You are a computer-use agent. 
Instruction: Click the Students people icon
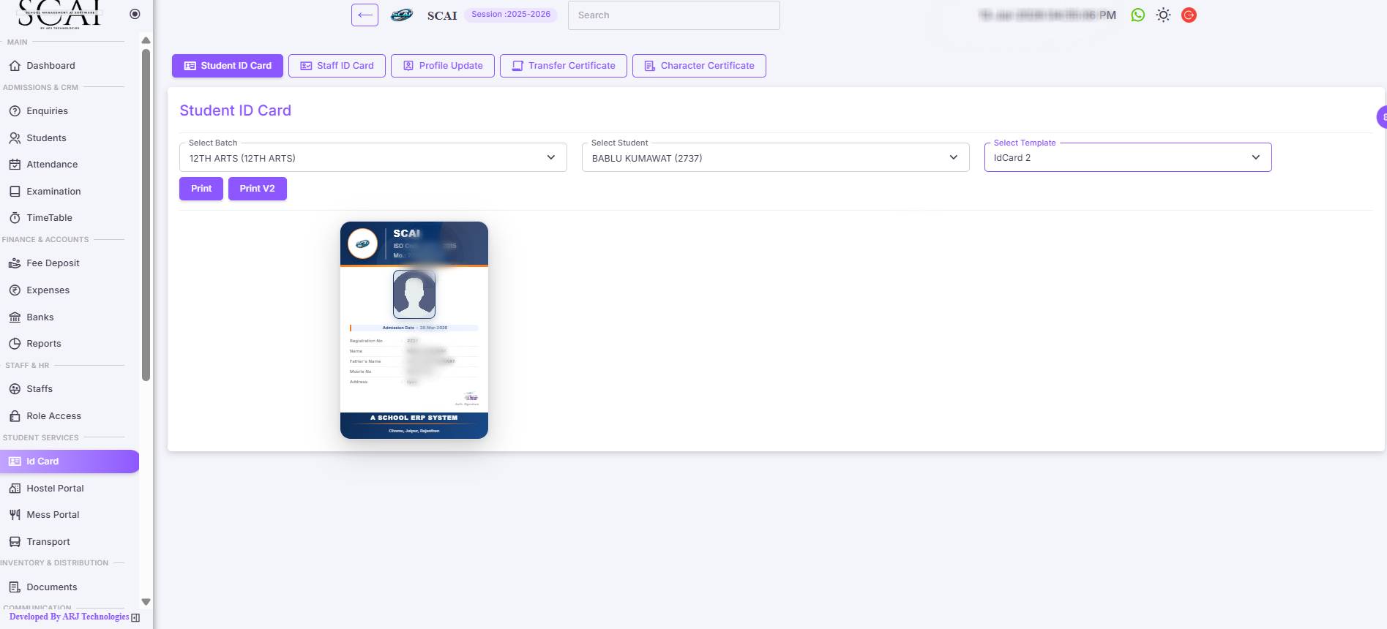(x=15, y=138)
